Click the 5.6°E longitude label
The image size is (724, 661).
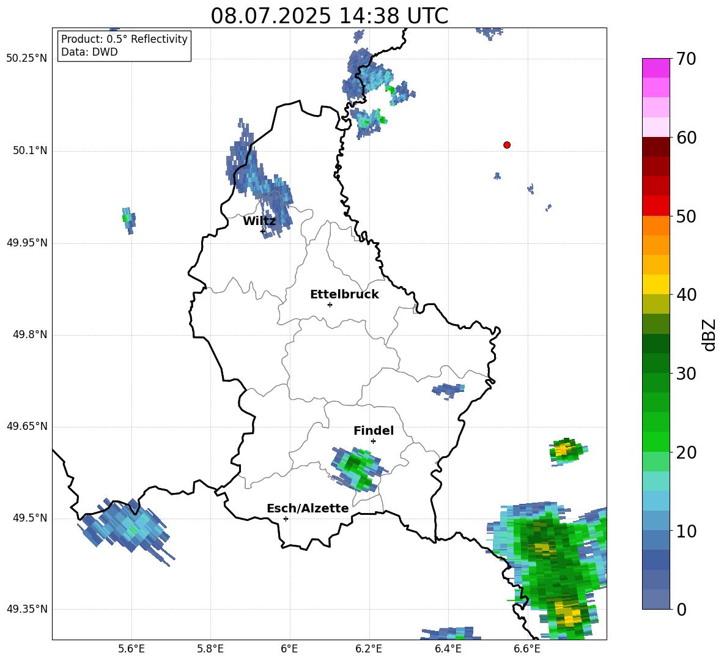pyautogui.click(x=131, y=649)
